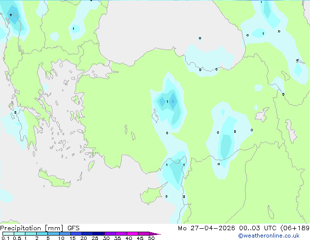Viewport: 310px width, 240px height.
Task: Click the '00..03 UTC' time text
Action: [x=258, y=228]
